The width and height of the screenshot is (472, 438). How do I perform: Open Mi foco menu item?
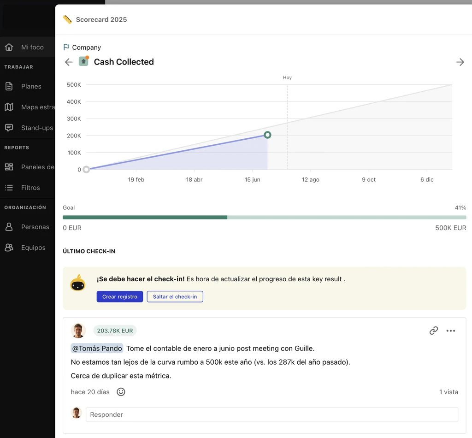coord(27,47)
